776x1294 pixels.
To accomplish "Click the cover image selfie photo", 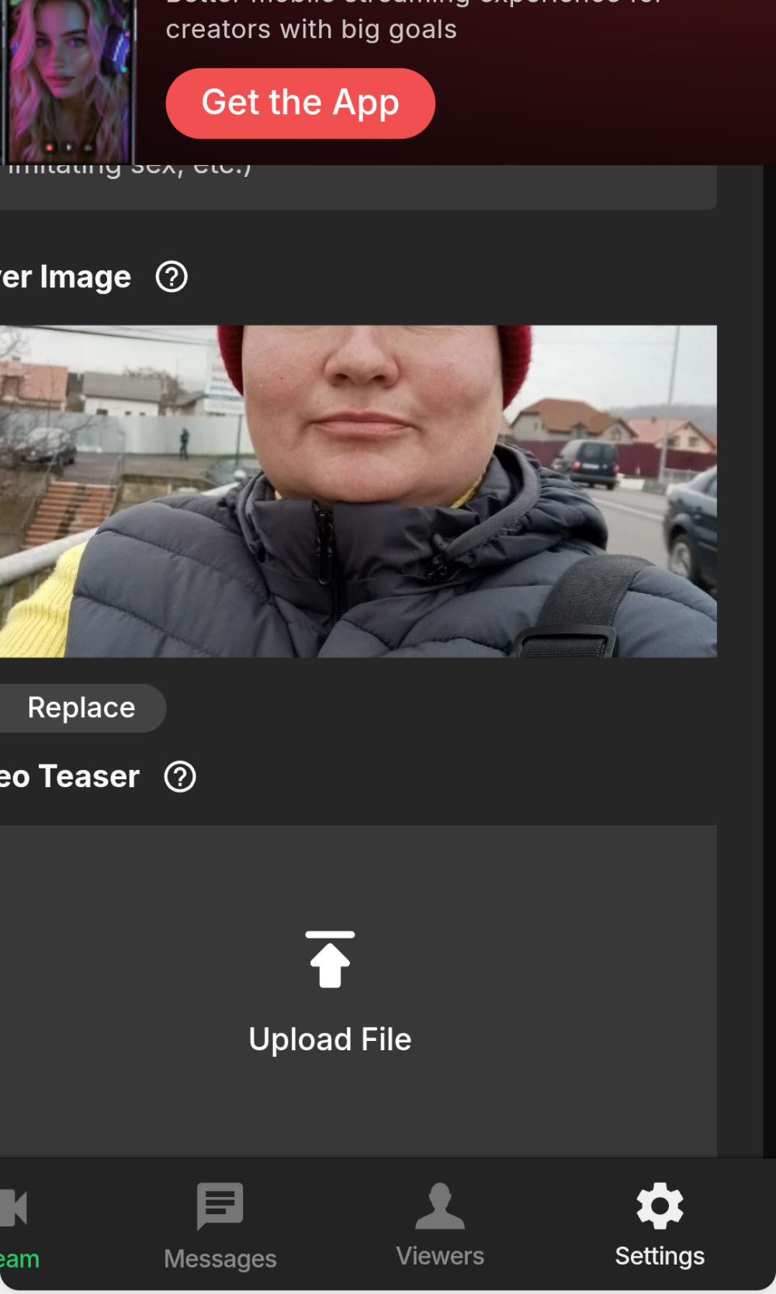I will [357, 491].
